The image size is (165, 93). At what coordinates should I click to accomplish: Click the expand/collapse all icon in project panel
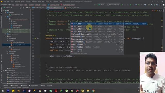[23, 8]
